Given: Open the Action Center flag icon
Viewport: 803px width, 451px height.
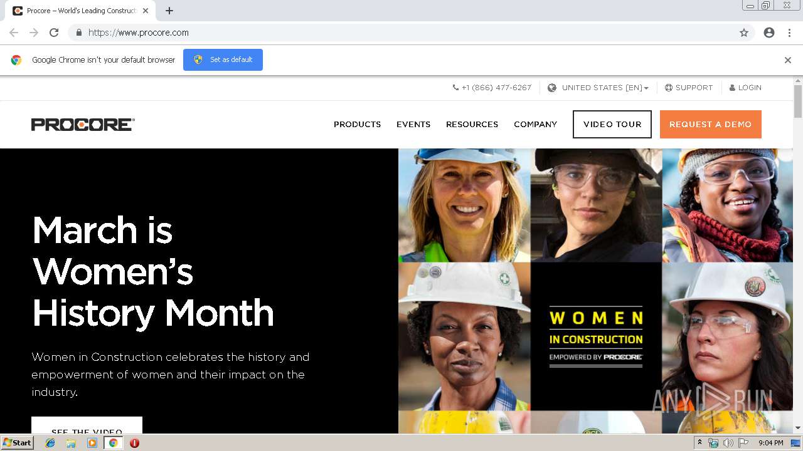Looking at the screenshot, I should pos(743,443).
